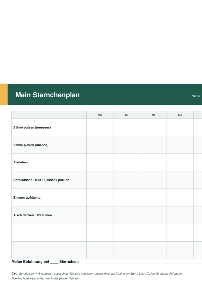This screenshot has width=202, height=286.
Task: Click the Mi cell for 'Anziehen'
Action: pos(153,162)
